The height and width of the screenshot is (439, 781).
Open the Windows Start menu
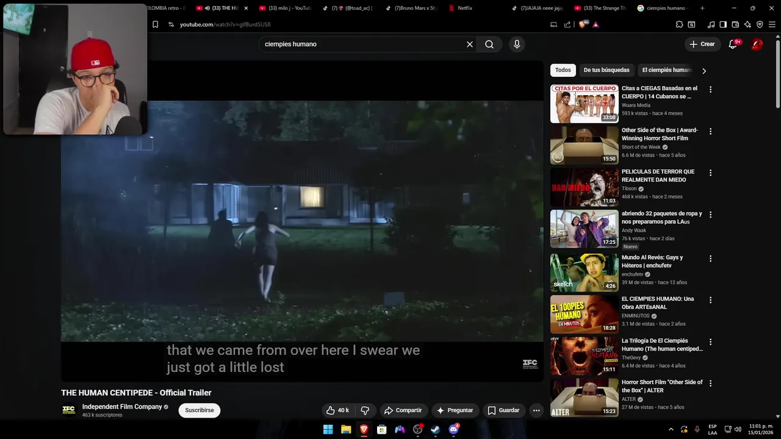328,429
